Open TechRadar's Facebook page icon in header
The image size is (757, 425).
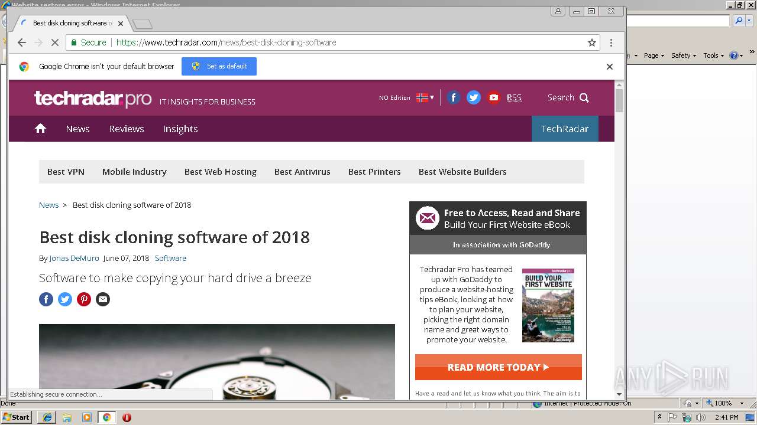tap(453, 97)
